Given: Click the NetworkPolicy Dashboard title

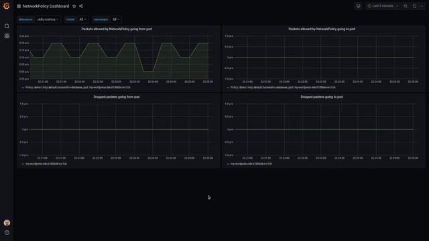Looking at the screenshot, I should point(46,6).
